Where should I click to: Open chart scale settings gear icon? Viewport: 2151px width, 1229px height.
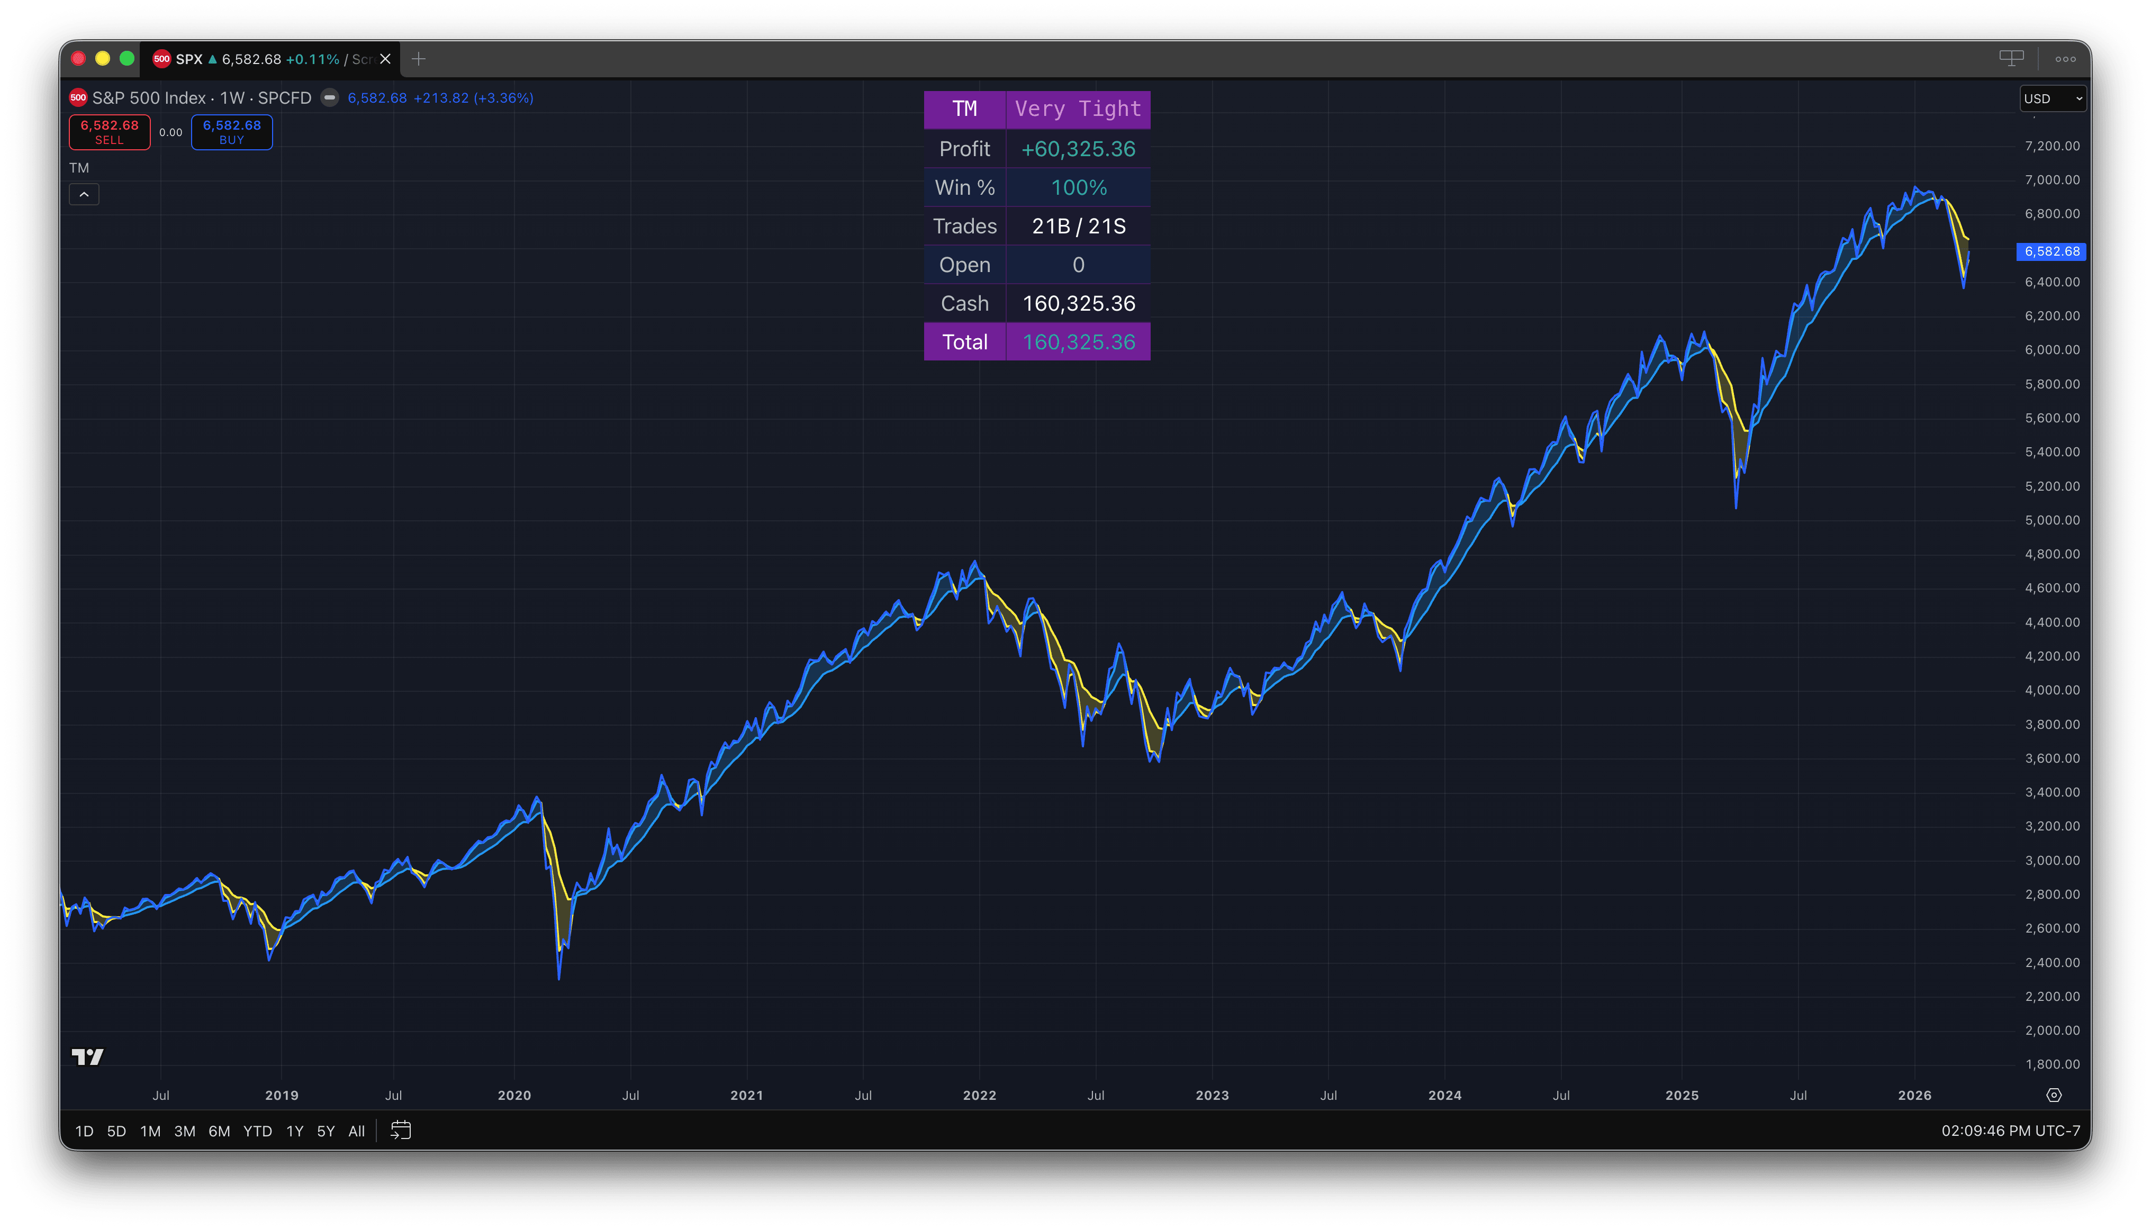(x=2054, y=1095)
